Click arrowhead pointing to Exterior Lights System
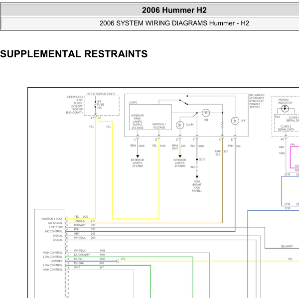The width and height of the screenshot is (299, 298). pyautogui.click(x=138, y=156)
